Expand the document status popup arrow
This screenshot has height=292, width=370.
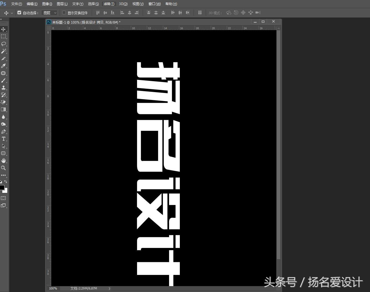click(x=109, y=288)
